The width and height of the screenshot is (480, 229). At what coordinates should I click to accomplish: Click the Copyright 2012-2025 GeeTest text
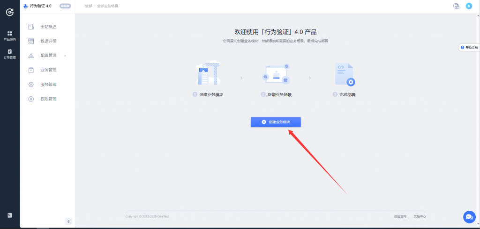(147, 216)
